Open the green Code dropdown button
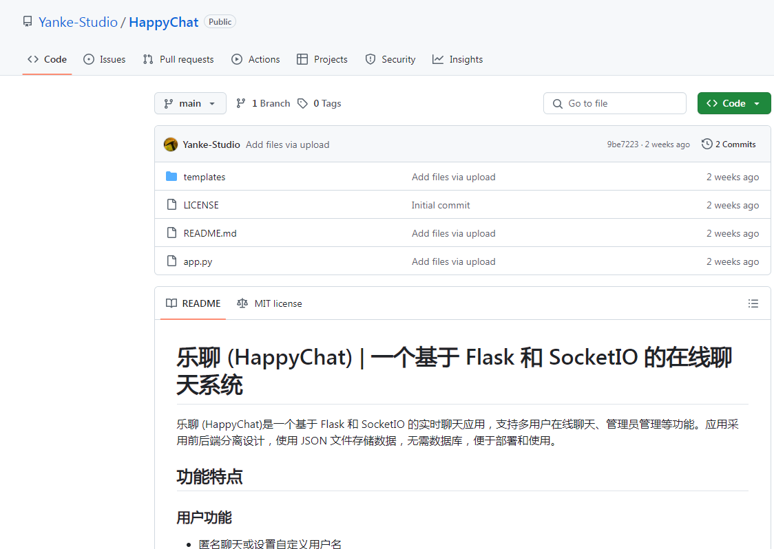The width and height of the screenshot is (774, 549). (x=733, y=103)
